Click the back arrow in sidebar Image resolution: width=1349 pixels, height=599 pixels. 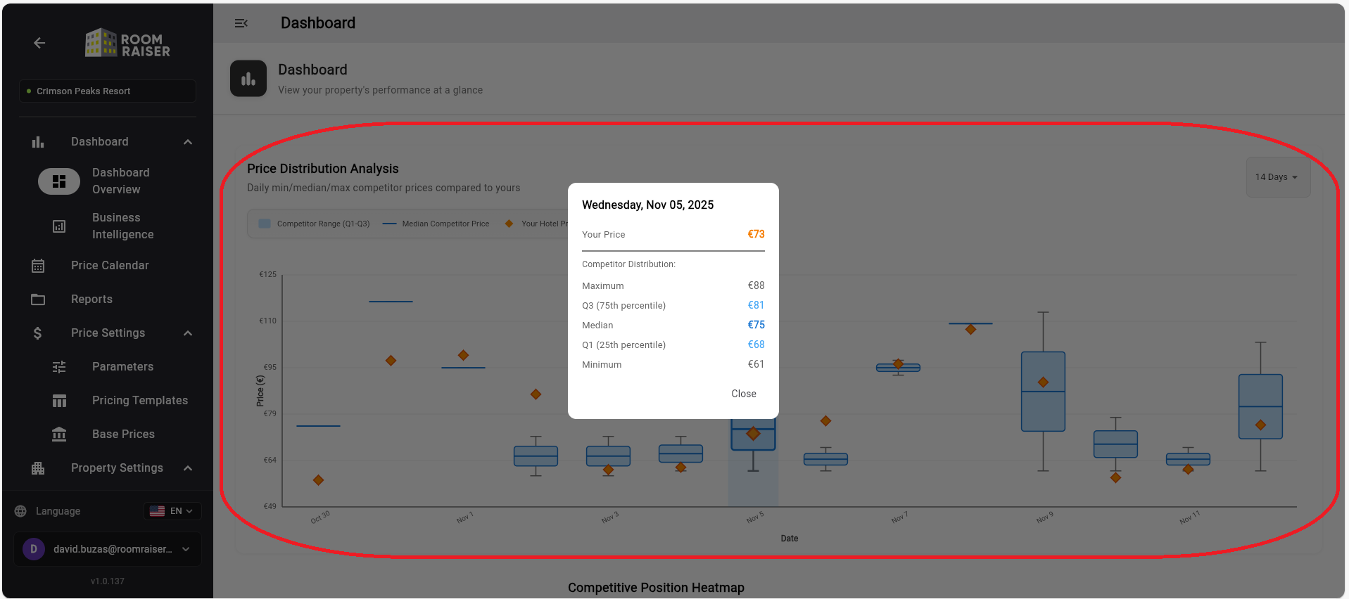pyautogui.click(x=39, y=43)
